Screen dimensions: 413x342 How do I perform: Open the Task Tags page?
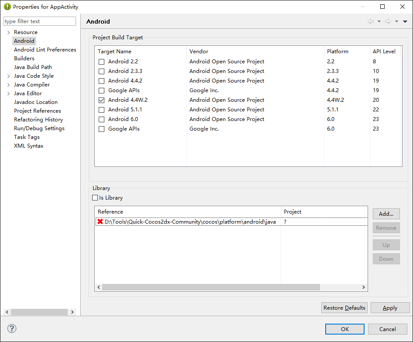(27, 137)
